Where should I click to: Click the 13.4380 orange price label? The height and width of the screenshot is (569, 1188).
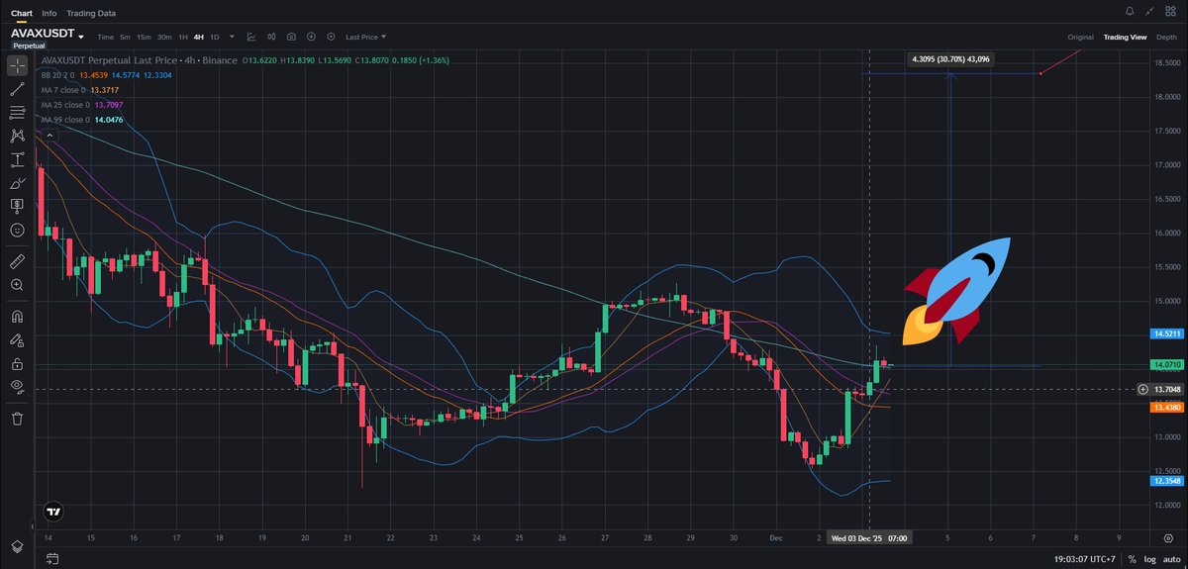point(1166,407)
